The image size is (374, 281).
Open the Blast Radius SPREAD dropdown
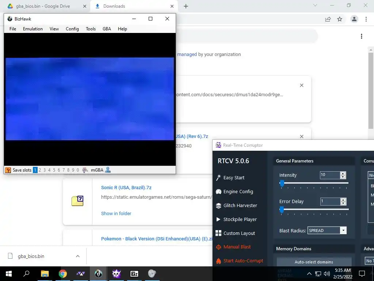click(327, 231)
